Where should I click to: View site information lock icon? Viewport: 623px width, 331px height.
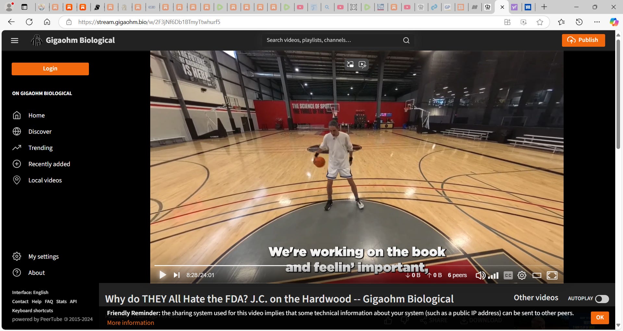(69, 22)
